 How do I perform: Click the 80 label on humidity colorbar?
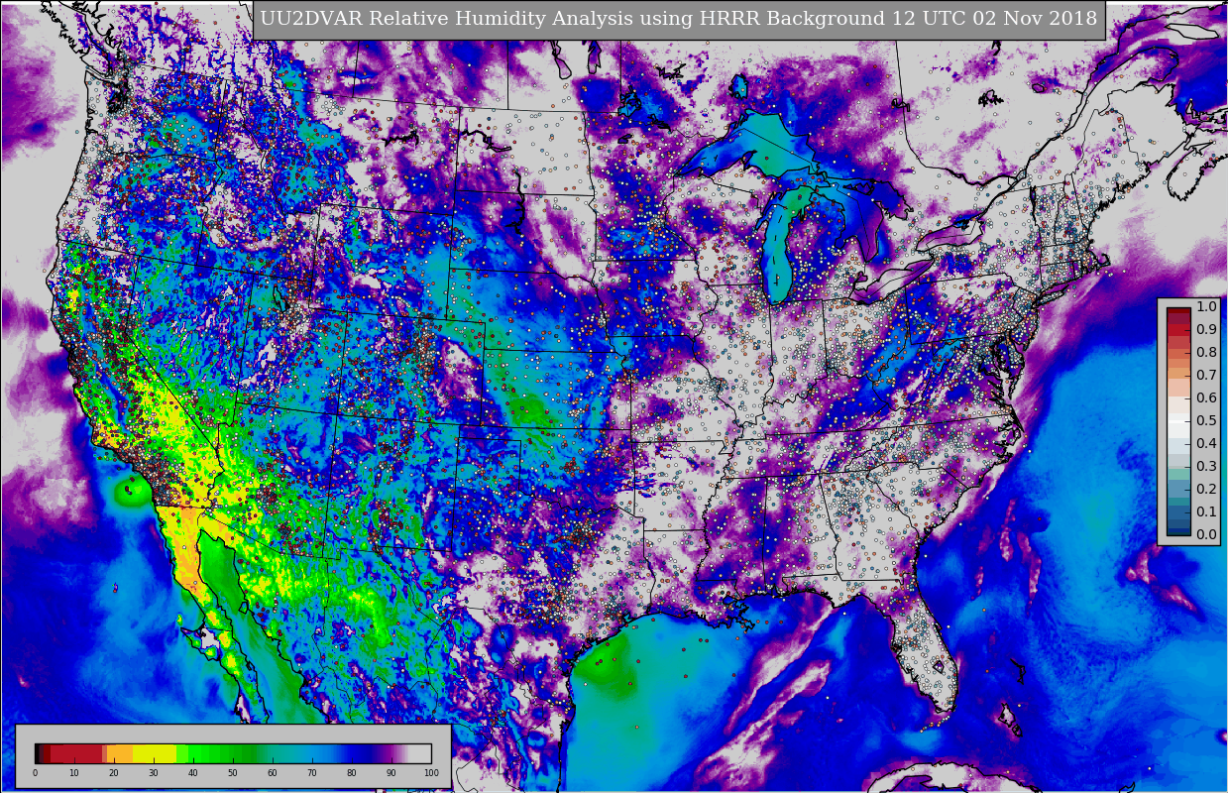(352, 773)
